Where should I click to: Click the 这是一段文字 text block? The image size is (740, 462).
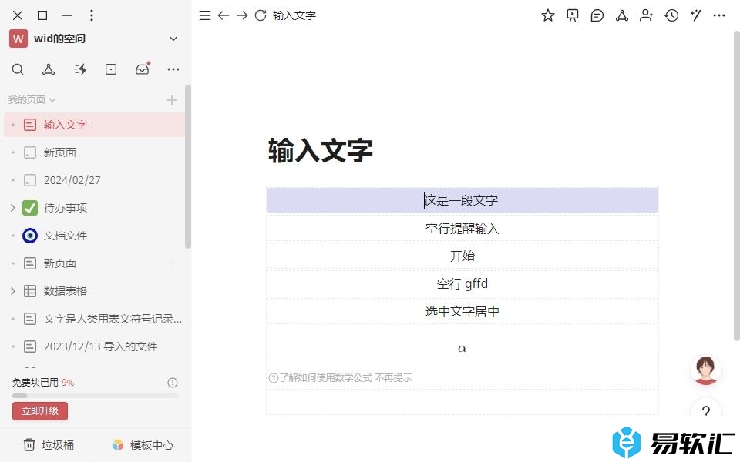[462, 200]
